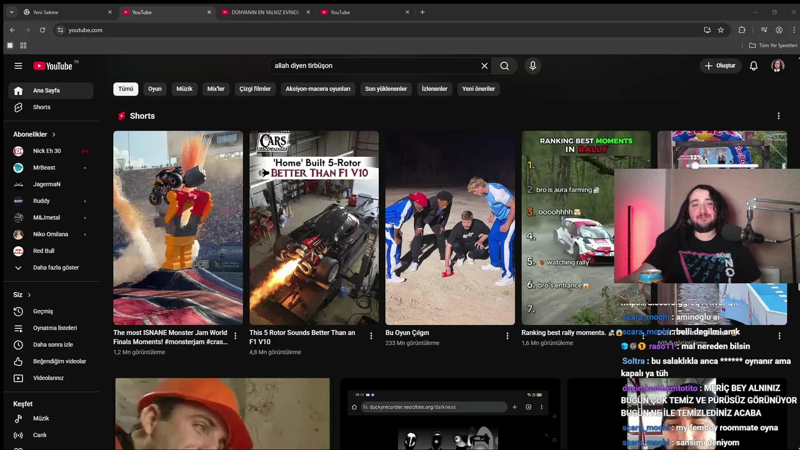Open a new browser tab with plus
Image resolution: width=800 pixels, height=450 pixels.
click(422, 12)
